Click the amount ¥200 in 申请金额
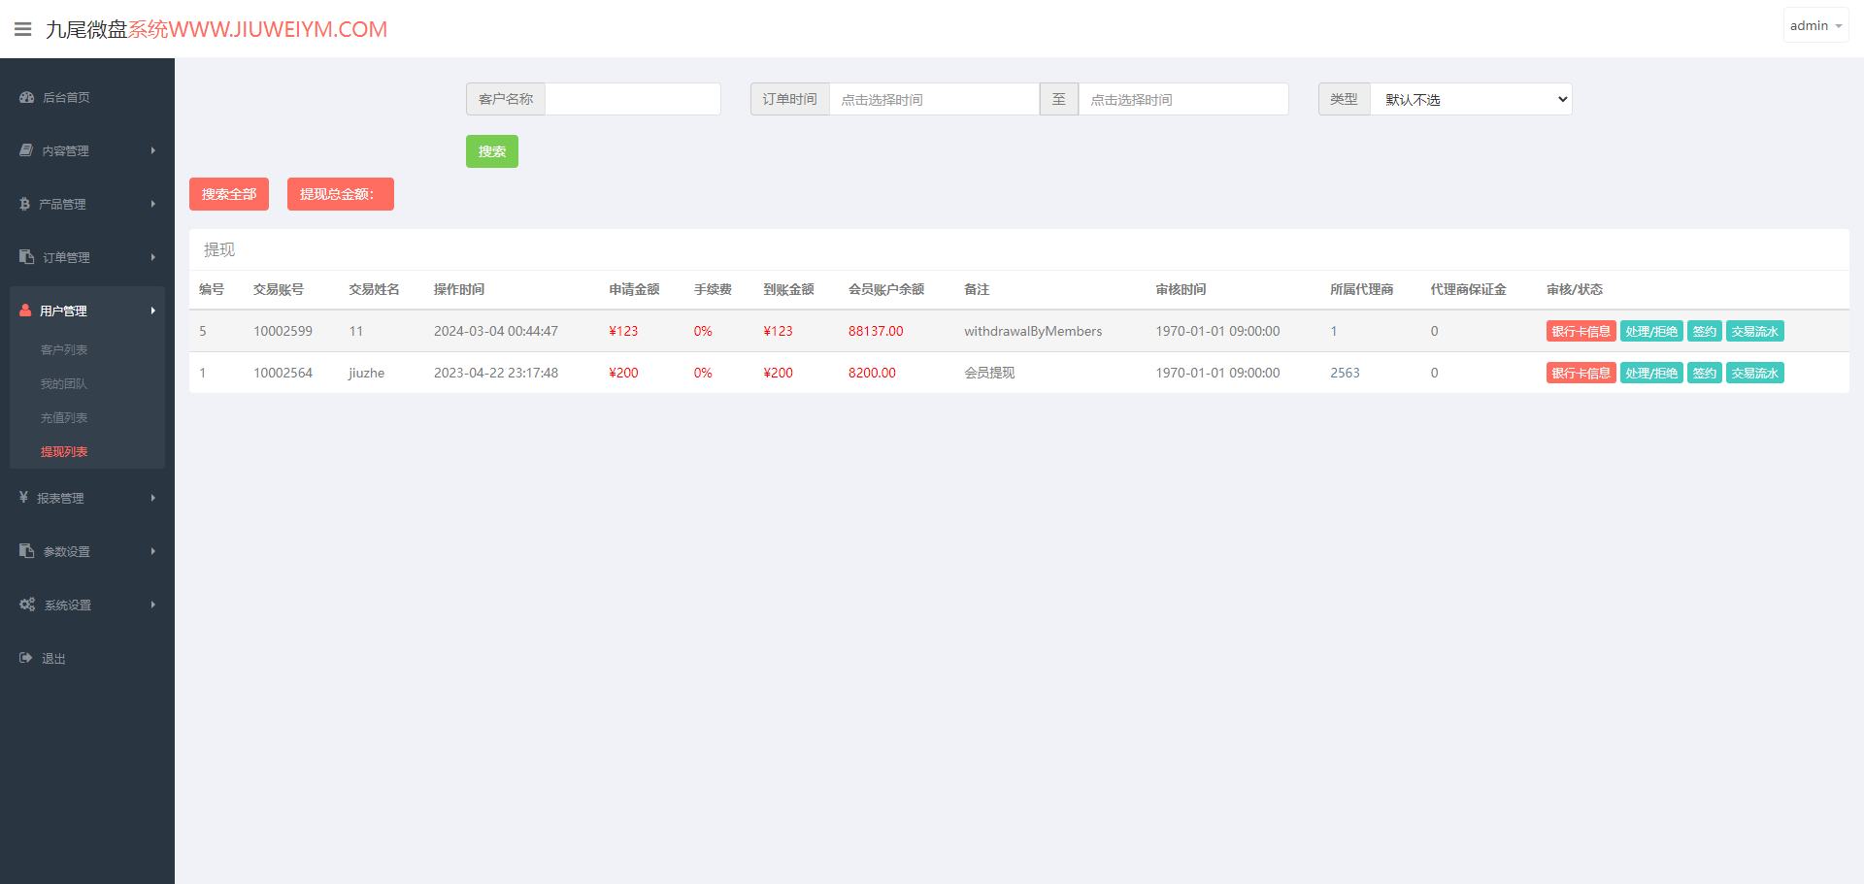 tap(623, 373)
